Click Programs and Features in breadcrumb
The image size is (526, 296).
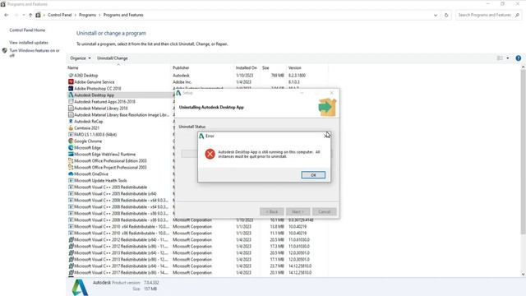pos(123,15)
